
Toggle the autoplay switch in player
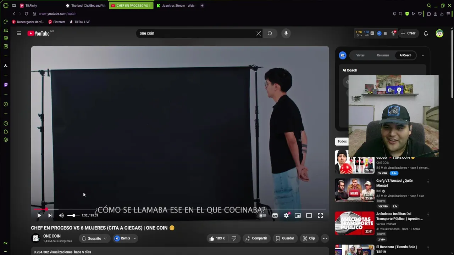tap(262, 215)
